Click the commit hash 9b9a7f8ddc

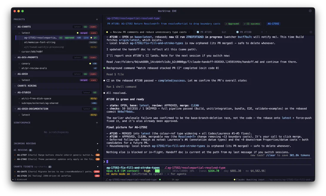(x=125, y=112)
